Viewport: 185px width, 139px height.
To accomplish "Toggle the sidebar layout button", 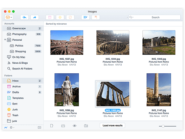I will tap(39, 127).
